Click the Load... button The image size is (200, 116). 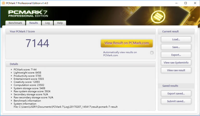(176, 39)
